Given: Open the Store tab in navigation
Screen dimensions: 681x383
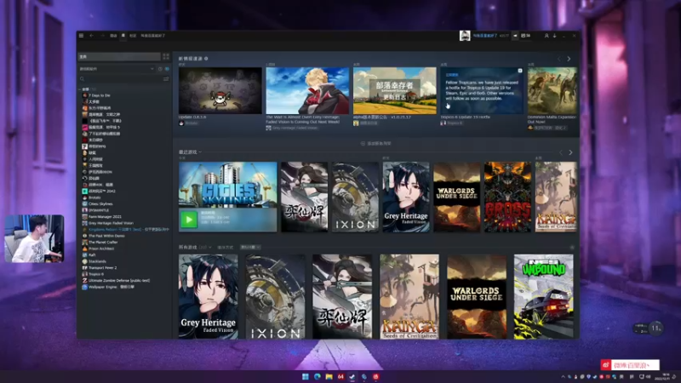Looking at the screenshot, I should (x=113, y=36).
